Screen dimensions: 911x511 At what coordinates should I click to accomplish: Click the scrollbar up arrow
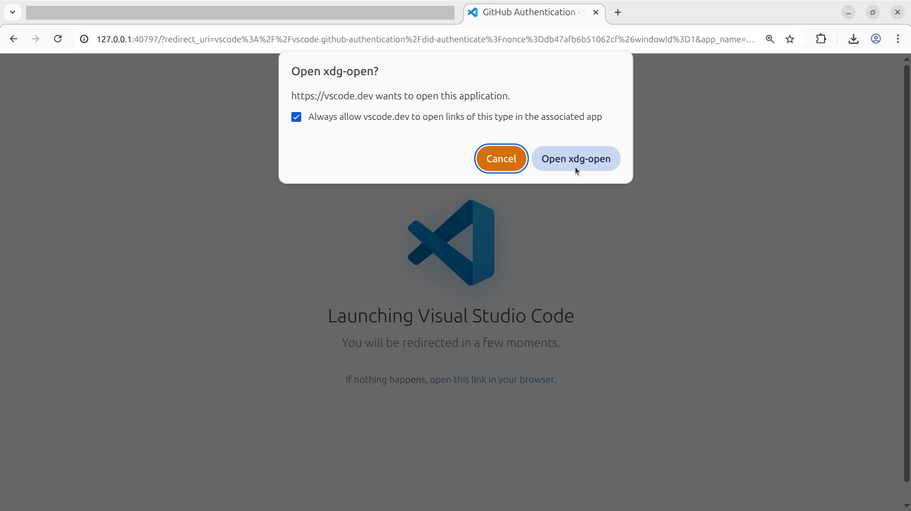pyautogui.click(x=907, y=59)
